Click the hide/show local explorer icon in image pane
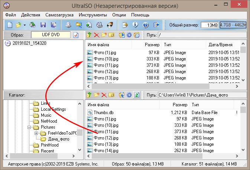250x170 pixels. coord(137,35)
